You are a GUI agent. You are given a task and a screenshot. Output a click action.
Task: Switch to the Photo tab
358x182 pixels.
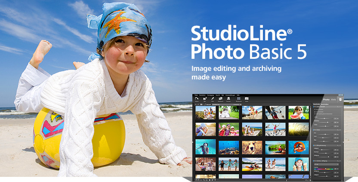[x=326, y=100]
